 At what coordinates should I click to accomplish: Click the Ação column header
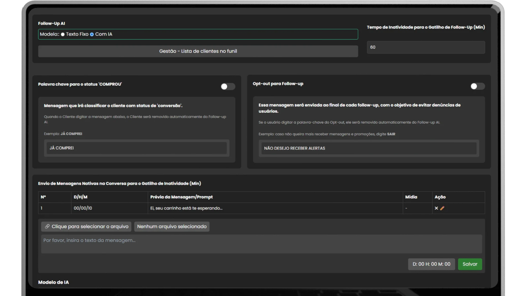[440, 197]
